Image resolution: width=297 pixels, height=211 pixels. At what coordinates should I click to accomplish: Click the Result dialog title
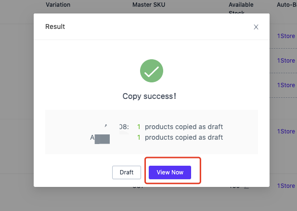point(55,26)
